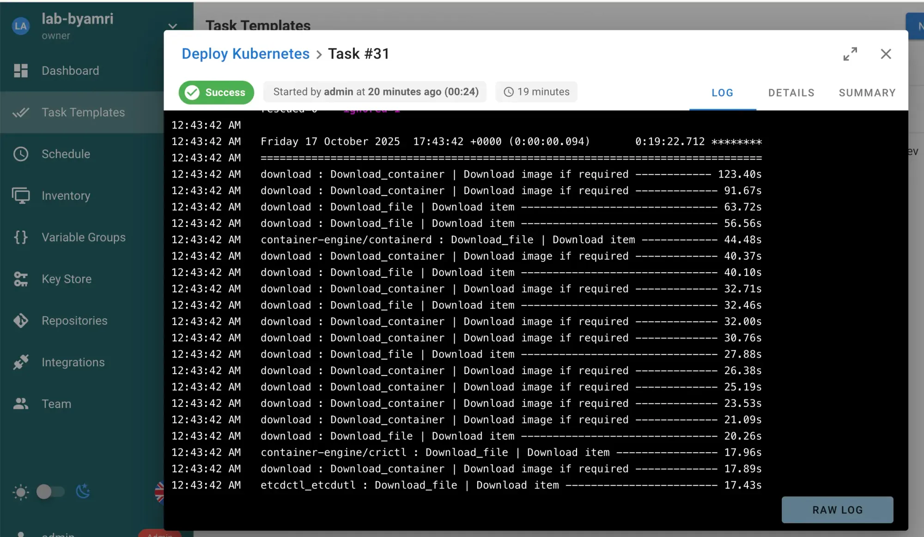Open the Deploy Kubernetes breadcrumb link
924x537 pixels.
[x=245, y=54]
